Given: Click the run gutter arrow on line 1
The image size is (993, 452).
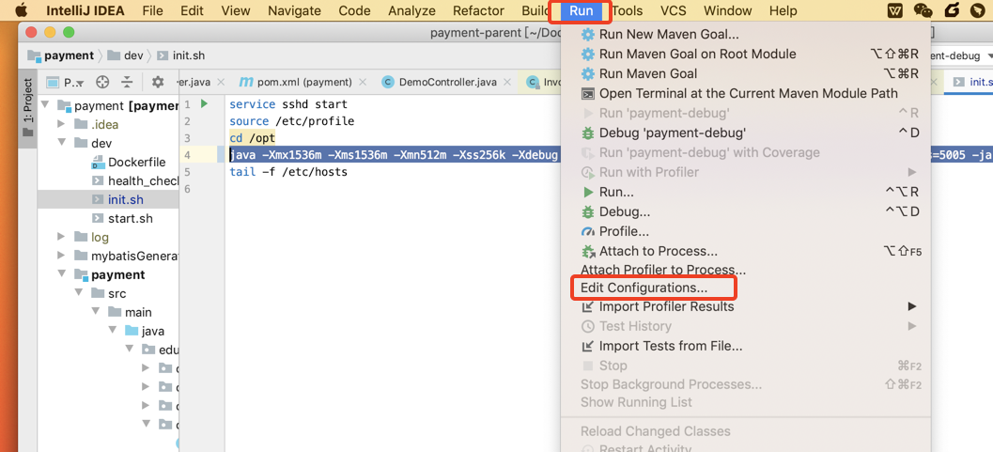Looking at the screenshot, I should [204, 103].
